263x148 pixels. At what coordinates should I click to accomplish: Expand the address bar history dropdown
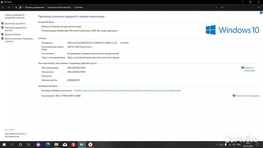coord(216,7)
